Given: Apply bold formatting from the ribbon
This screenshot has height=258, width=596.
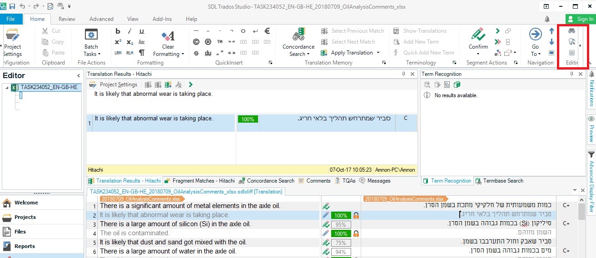Looking at the screenshot, I should click(x=118, y=31).
